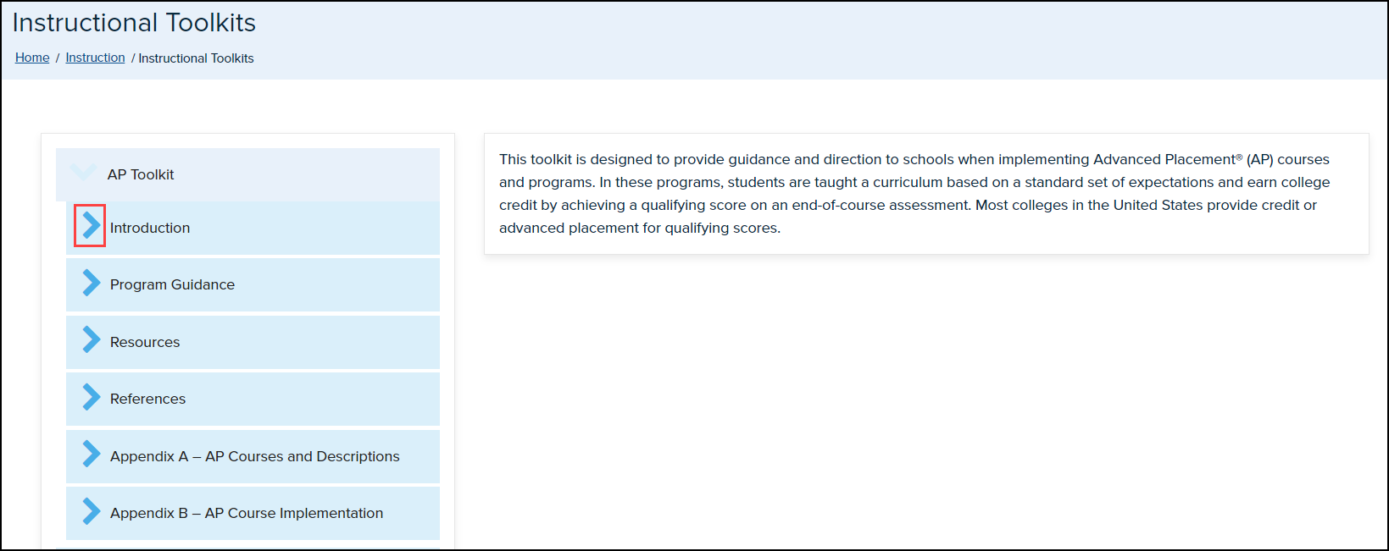Expand the Introduction chevron arrow
The width and height of the screenshot is (1389, 551).
pos(91,226)
